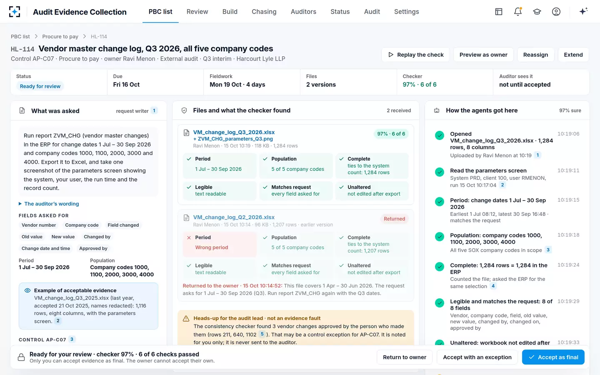This screenshot has width=600, height=375.
Task: Open the layout panel icon in header
Action: tap(499, 12)
